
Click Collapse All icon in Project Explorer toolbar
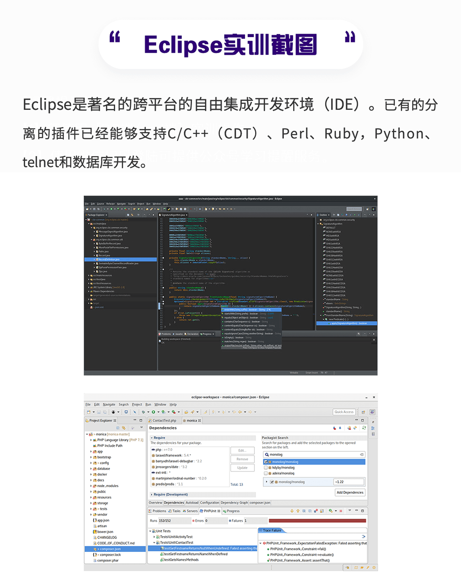[x=118, y=428]
